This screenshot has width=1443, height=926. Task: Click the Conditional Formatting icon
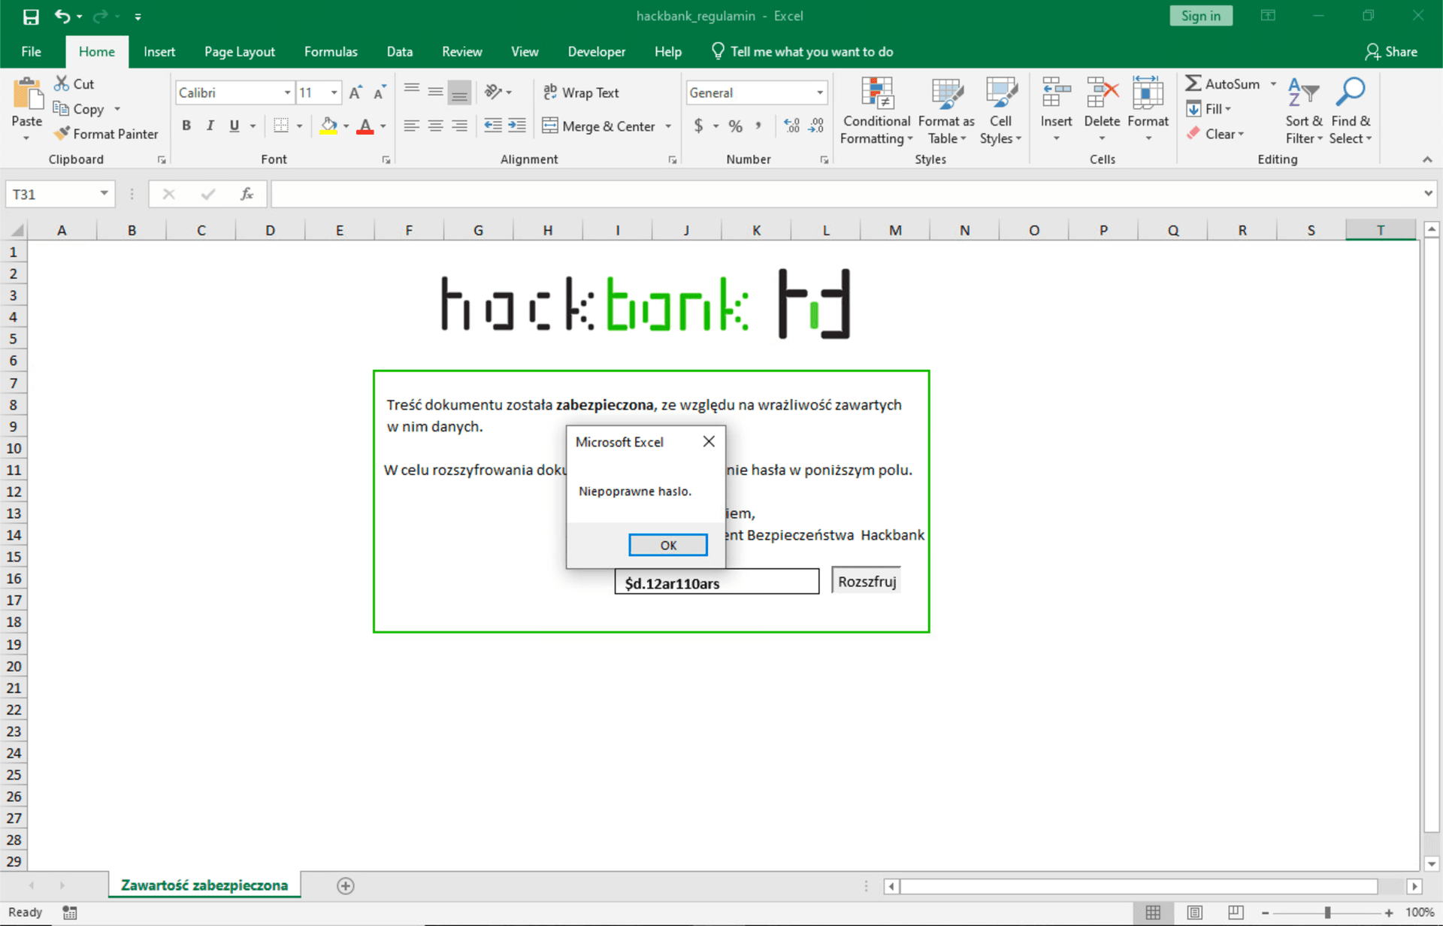coord(876,94)
